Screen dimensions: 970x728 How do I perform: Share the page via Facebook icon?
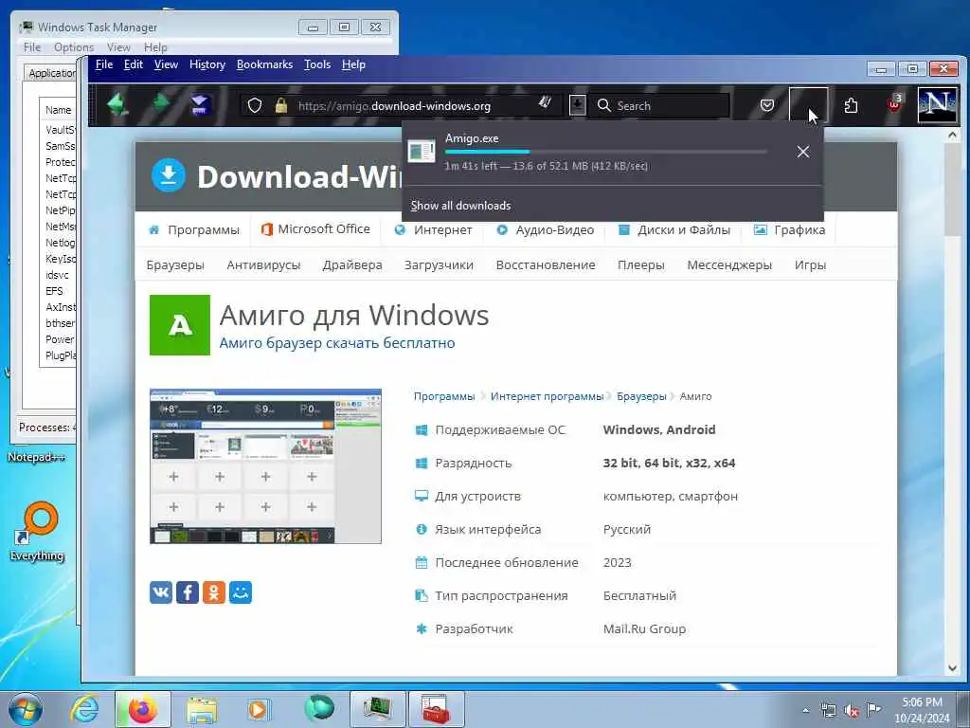click(x=188, y=592)
